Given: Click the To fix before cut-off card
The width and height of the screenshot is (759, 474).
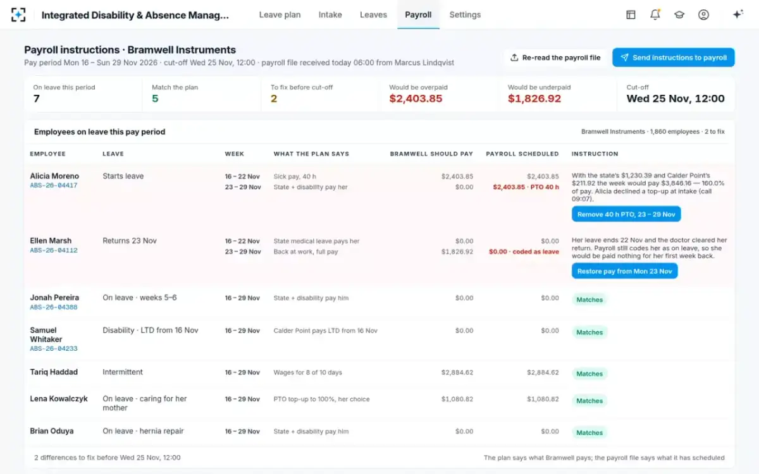Looking at the screenshot, I should (x=321, y=94).
